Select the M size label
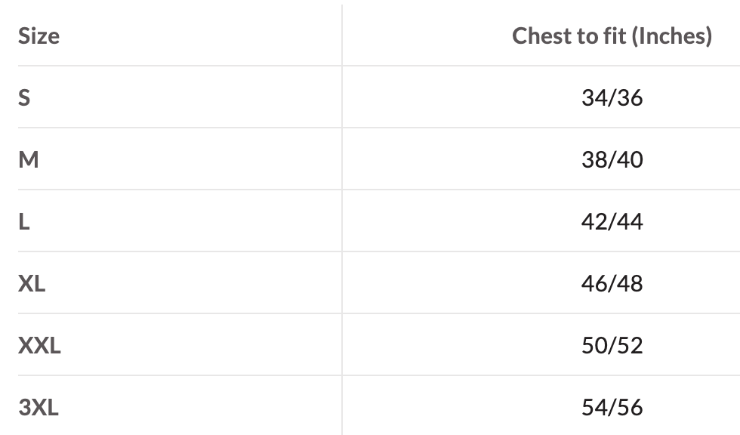 pyautogui.click(x=28, y=159)
